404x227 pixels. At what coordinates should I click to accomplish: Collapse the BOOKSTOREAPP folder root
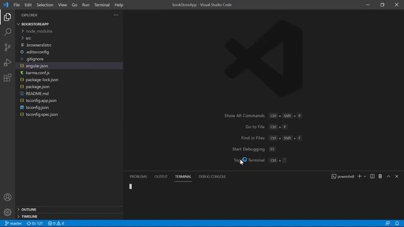point(69,24)
